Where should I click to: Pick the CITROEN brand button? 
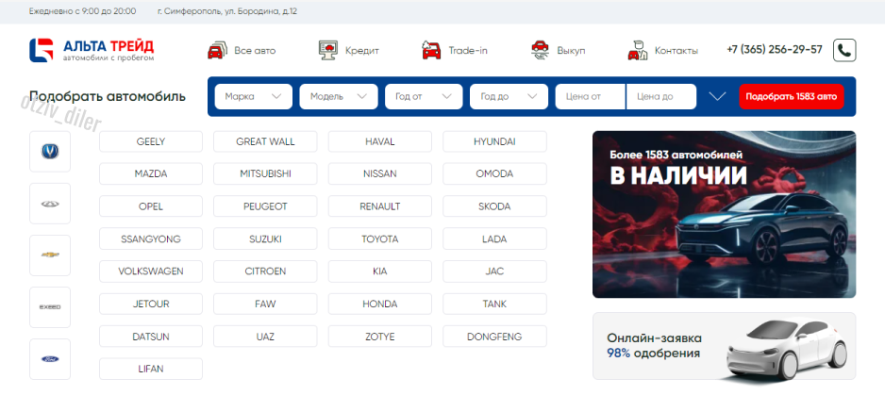(x=265, y=272)
